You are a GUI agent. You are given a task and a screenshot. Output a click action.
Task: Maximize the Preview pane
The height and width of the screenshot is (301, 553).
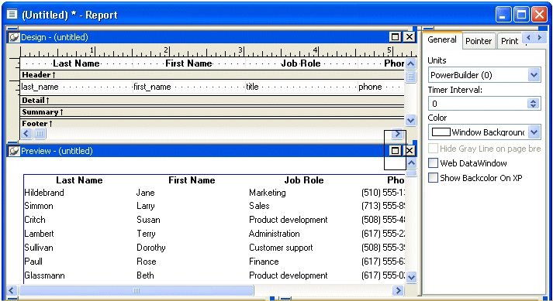tap(396, 151)
